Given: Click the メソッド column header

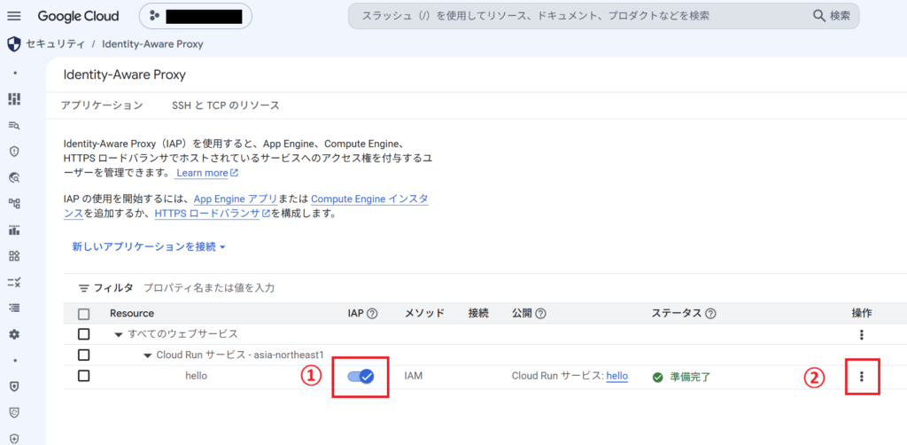Looking at the screenshot, I should 424,314.
